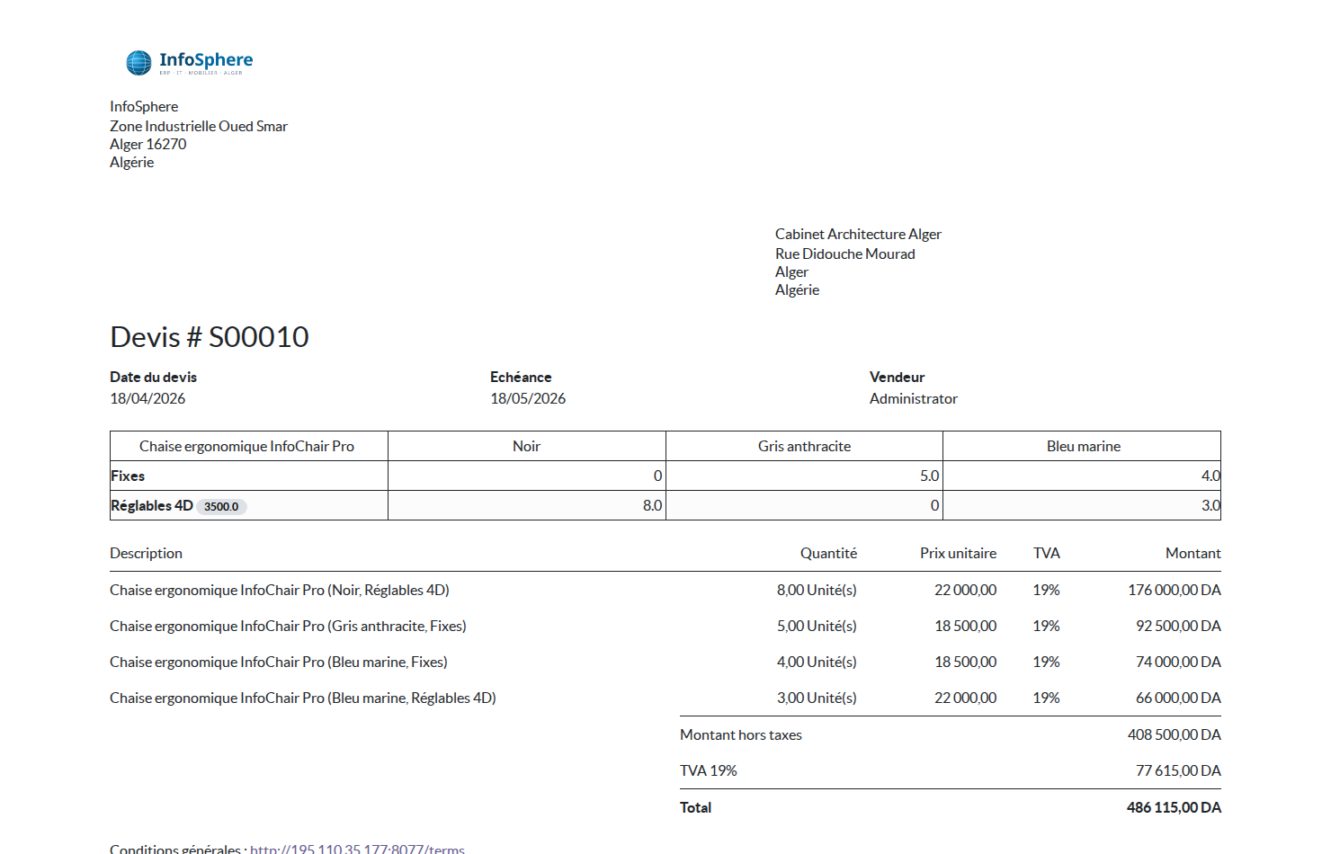Click the 486 115,00 DA total amount
This screenshot has width=1331, height=854.
[x=1174, y=808]
